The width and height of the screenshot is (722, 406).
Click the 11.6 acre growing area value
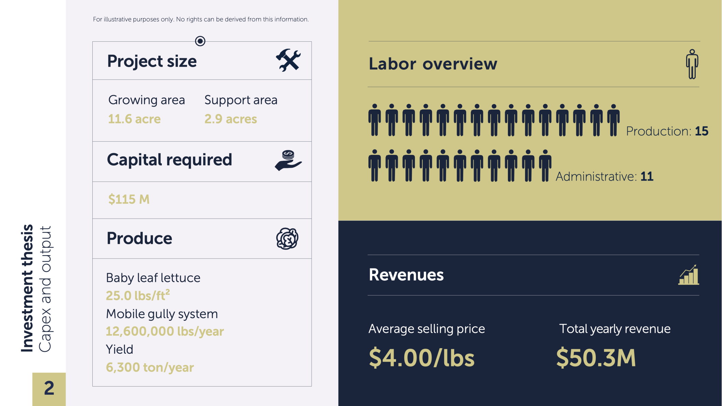134,119
